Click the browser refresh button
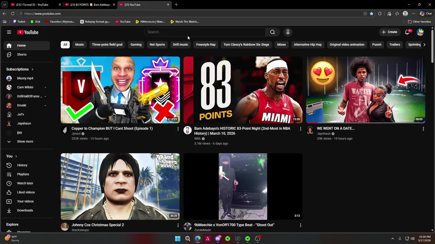435x244 pixels. (x=13, y=14)
